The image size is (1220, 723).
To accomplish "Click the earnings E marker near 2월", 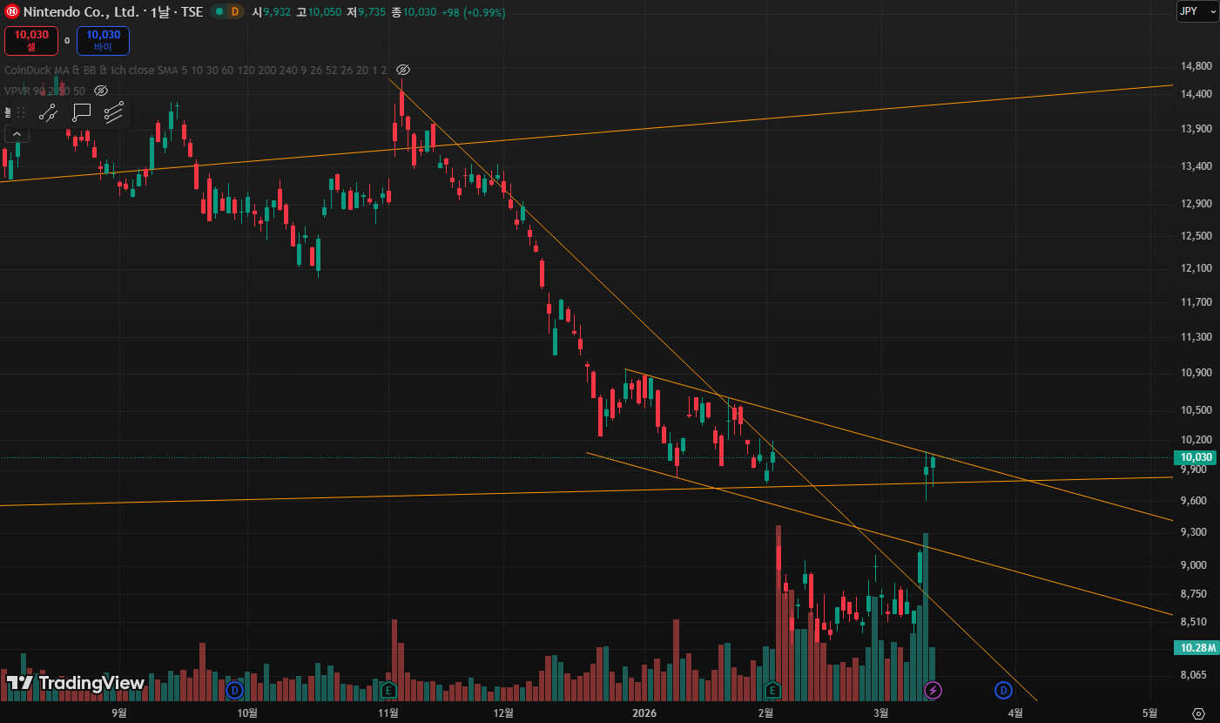I will pyautogui.click(x=772, y=691).
